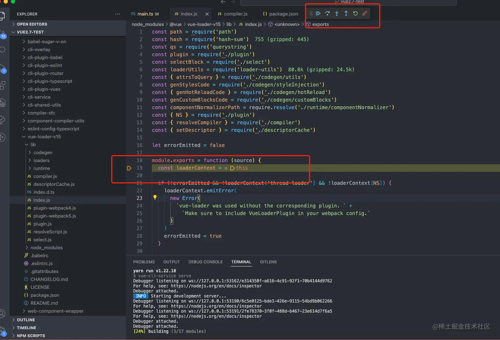Click the breakpoint marker on line 19
This screenshot has width=500, height=340.
pos(129,168)
